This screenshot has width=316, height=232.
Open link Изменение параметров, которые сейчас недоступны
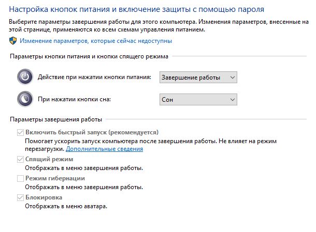tap(96, 41)
